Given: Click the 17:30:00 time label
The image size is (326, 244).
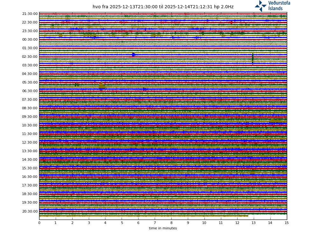Looking at the screenshot, I should 30,186.
